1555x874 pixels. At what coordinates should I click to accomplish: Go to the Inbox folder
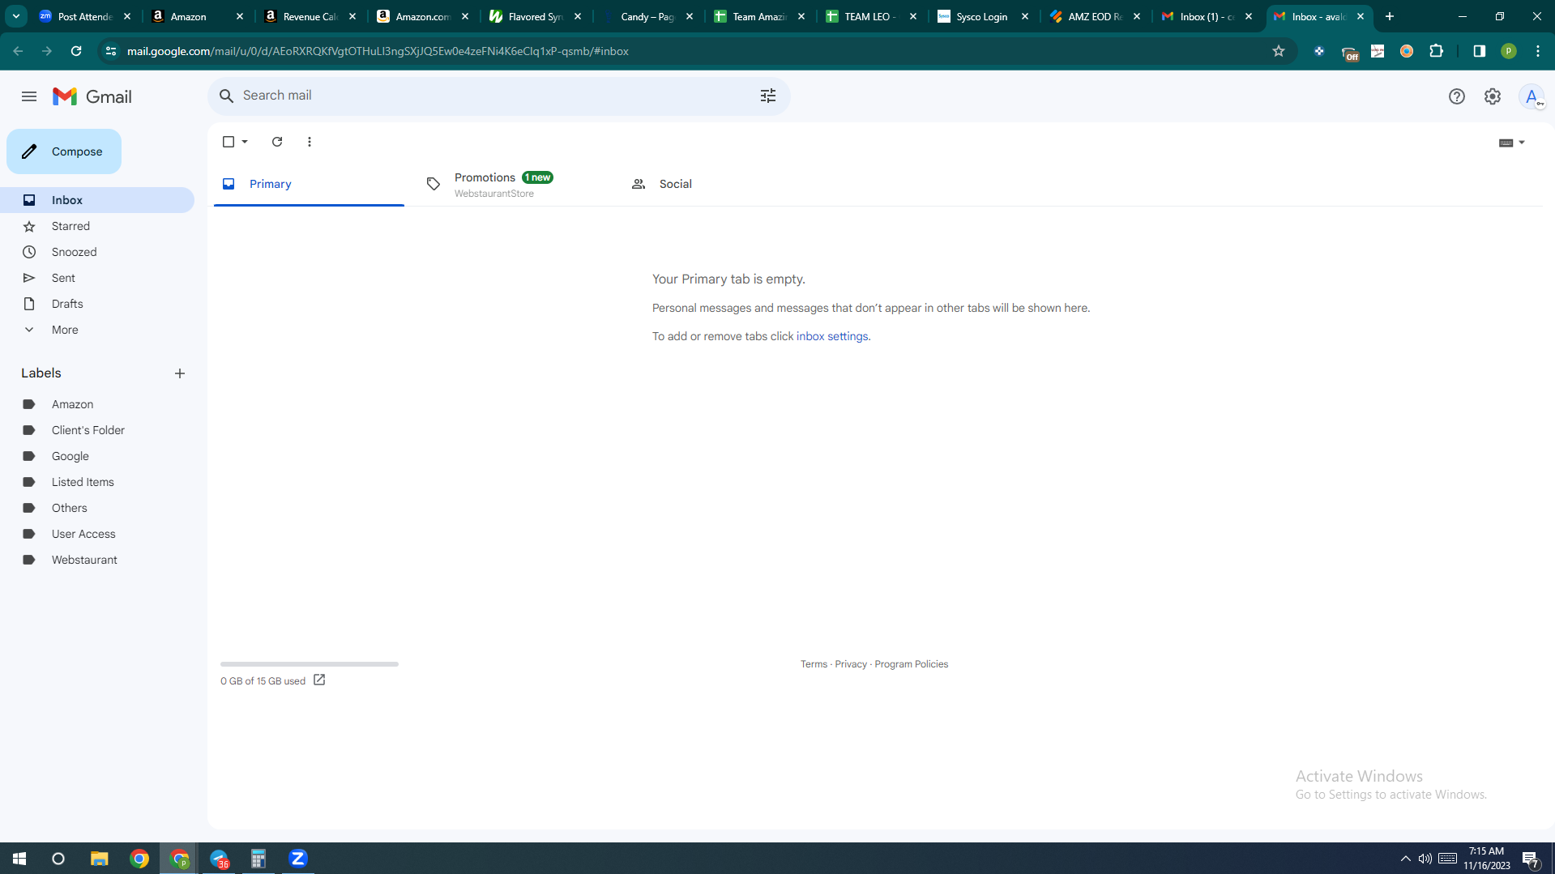(x=97, y=200)
